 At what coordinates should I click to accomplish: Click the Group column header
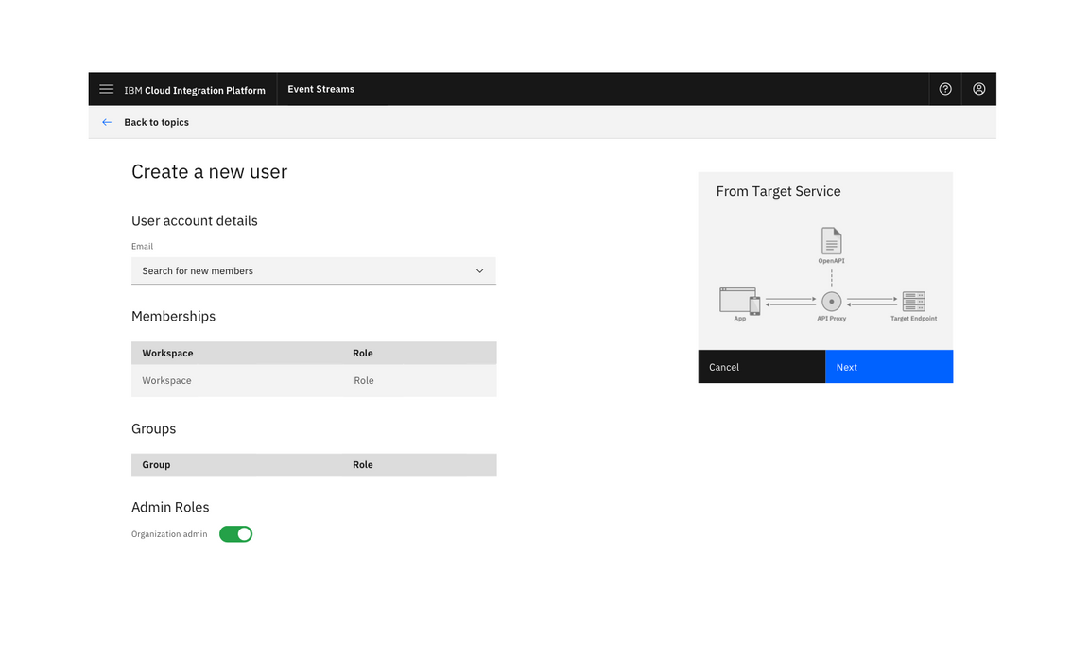[x=156, y=465]
